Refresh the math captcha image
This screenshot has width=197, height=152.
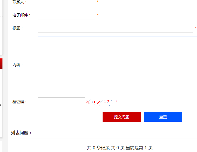(x=99, y=102)
